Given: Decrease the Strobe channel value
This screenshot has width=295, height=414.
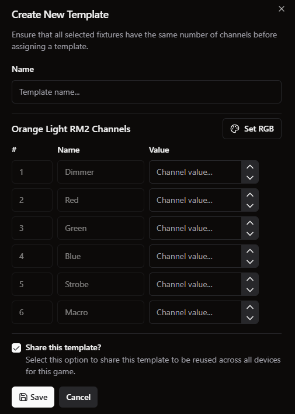Looking at the screenshot, I should [250, 289].
